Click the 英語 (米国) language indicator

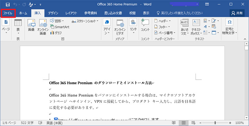click(54, 123)
